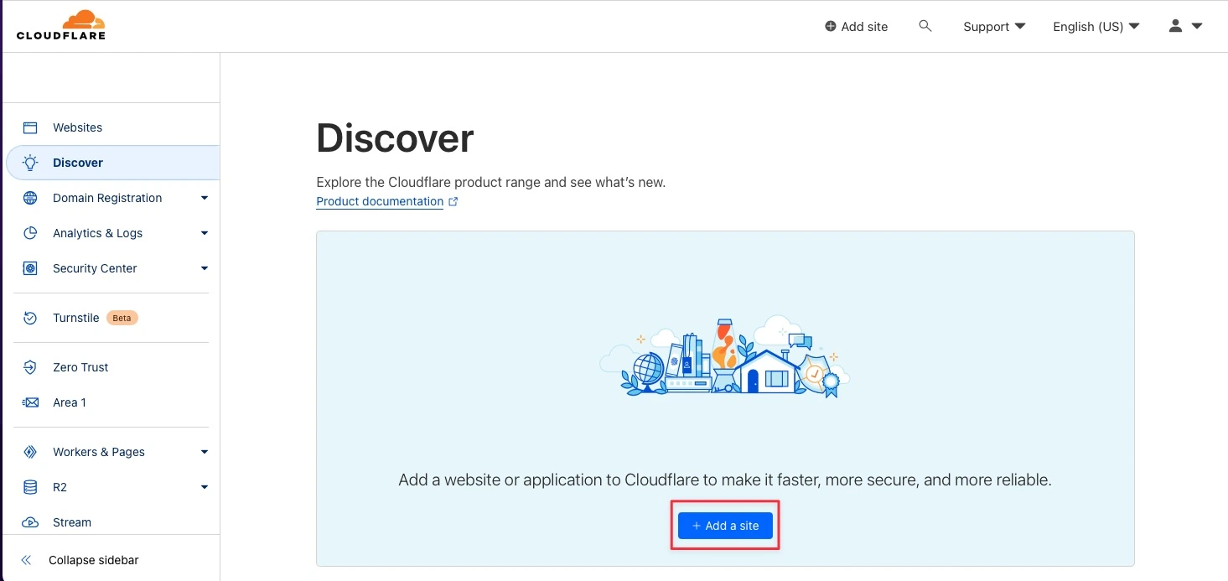Click the Discover lightbulb icon
This screenshot has width=1228, height=581.
click(x=30, y=163)
